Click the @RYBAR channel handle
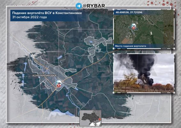This screenshot has height=128, width=181. click(94, 6)
